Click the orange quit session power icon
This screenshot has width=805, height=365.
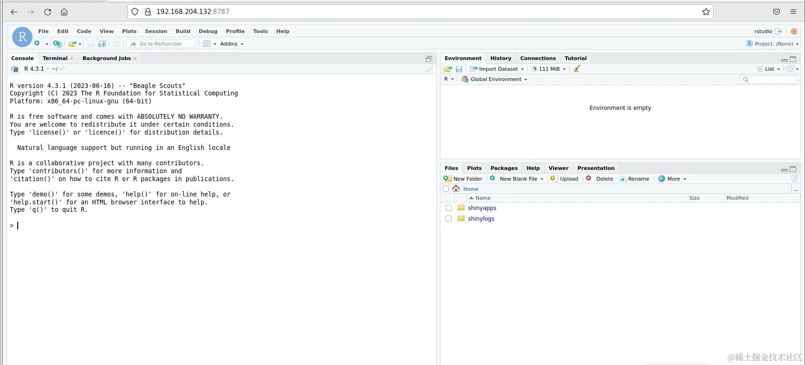click(794, 31)
